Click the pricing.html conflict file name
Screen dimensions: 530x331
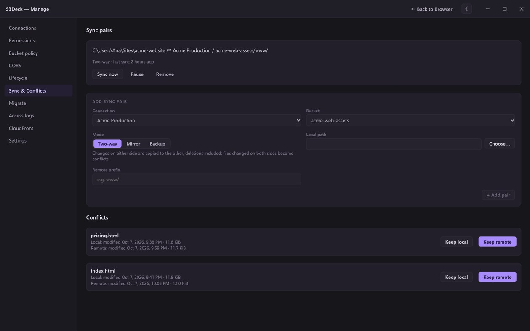click(105, 236)
